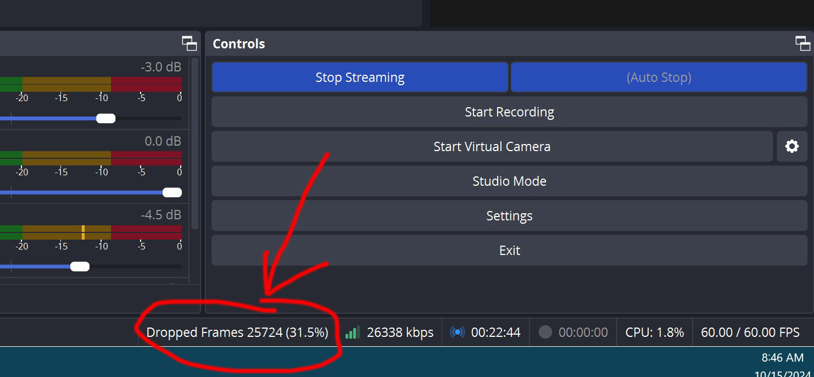Exit OBS using the Exit button
The width and height of the screenshot is (814, 377).
pos(509,251)
